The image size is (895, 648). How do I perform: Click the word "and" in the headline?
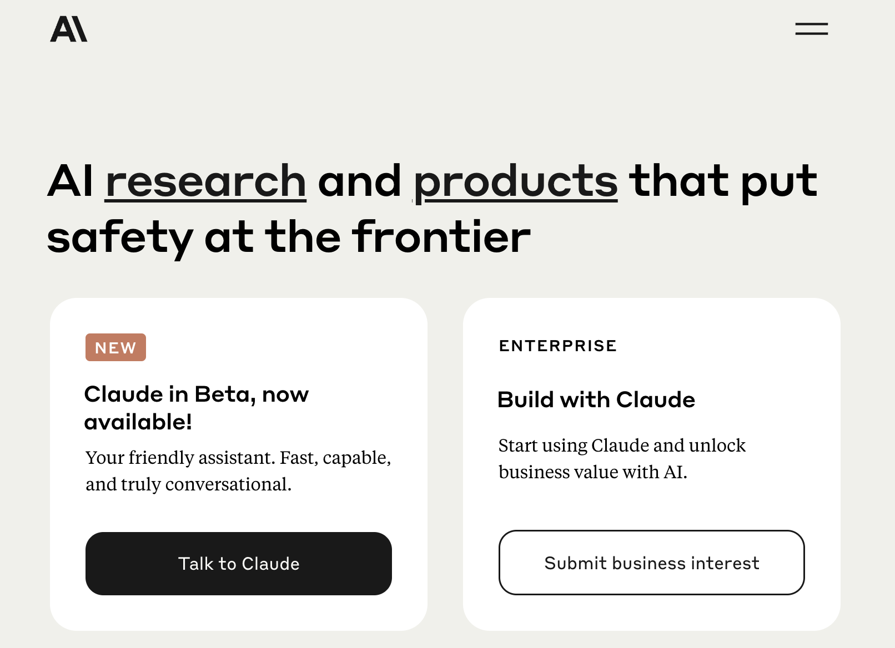coord(359,181)
